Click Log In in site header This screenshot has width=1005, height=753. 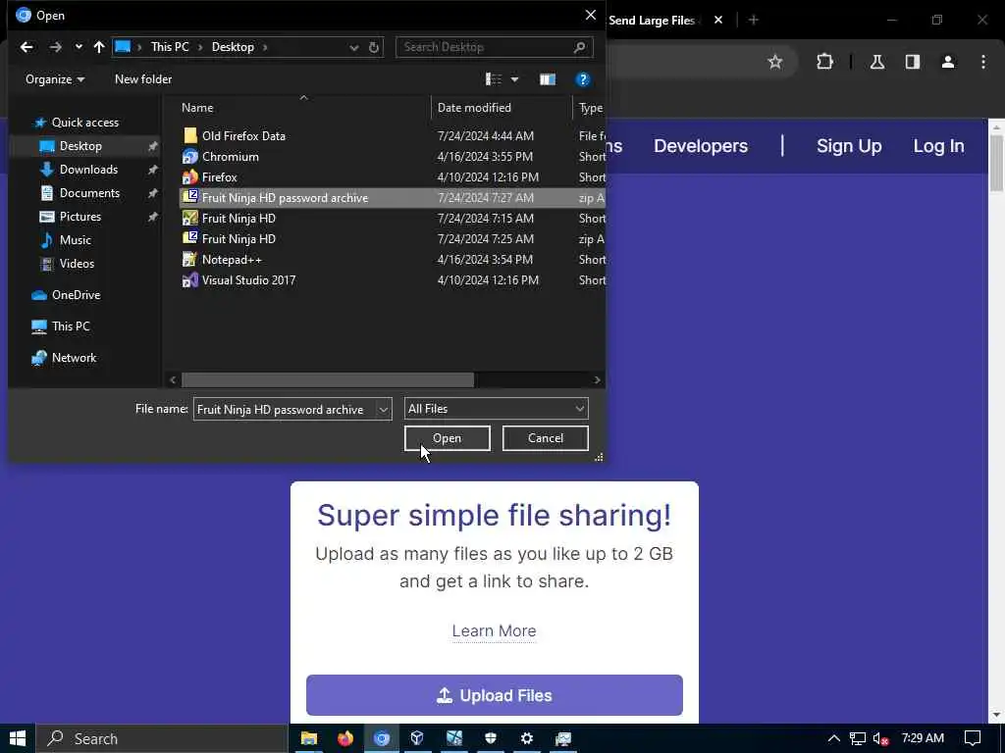pyautogui.click(x=938, y=146)
